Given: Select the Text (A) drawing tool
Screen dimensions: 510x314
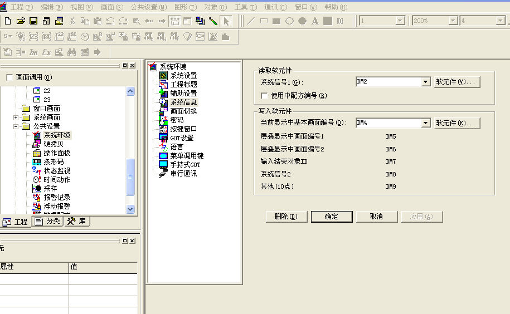Looking at the screenshot, I should click(315, 21).
